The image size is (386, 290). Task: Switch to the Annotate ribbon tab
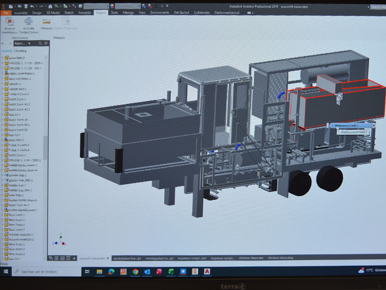[x=85, y=13]
